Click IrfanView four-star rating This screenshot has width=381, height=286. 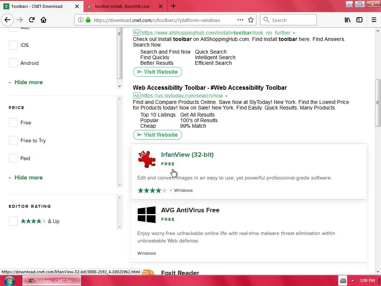152,190
